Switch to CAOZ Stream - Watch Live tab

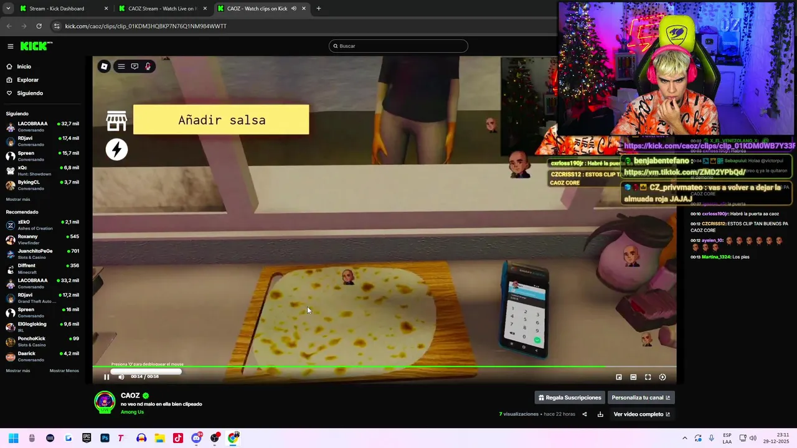tap(163, 9)
